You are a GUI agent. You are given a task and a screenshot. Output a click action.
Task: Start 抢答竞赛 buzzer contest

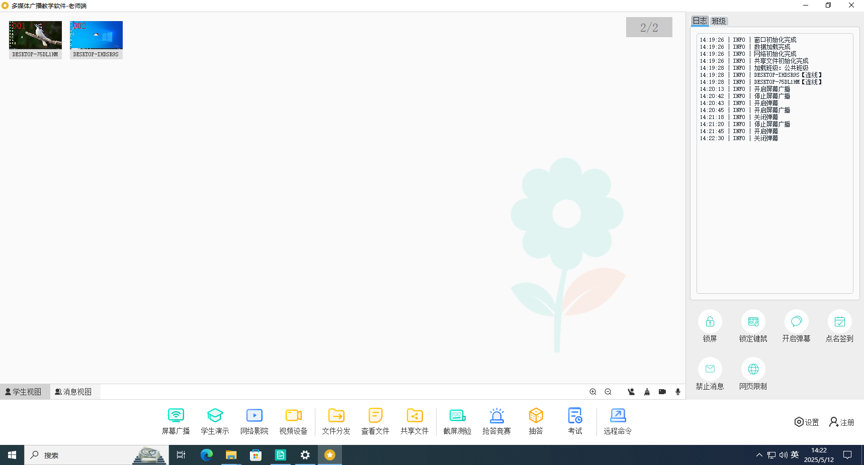pos(496,421)
